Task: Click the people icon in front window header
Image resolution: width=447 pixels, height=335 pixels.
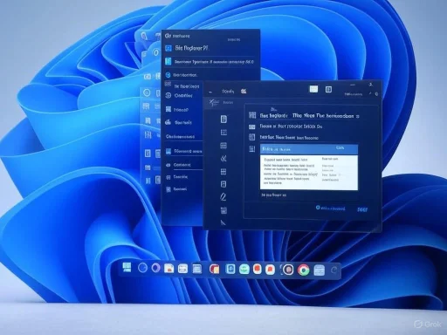Action: (x=244, y=92)
